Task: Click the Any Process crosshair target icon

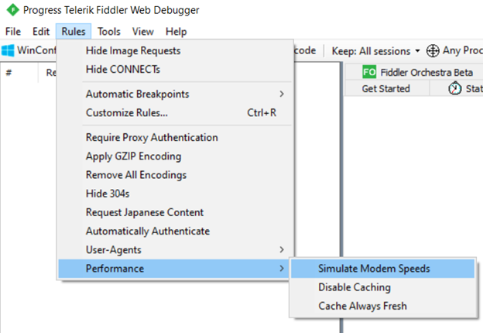Action: point(433,51)
